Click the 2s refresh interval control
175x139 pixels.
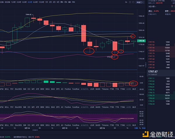click(x=126, y=2)
